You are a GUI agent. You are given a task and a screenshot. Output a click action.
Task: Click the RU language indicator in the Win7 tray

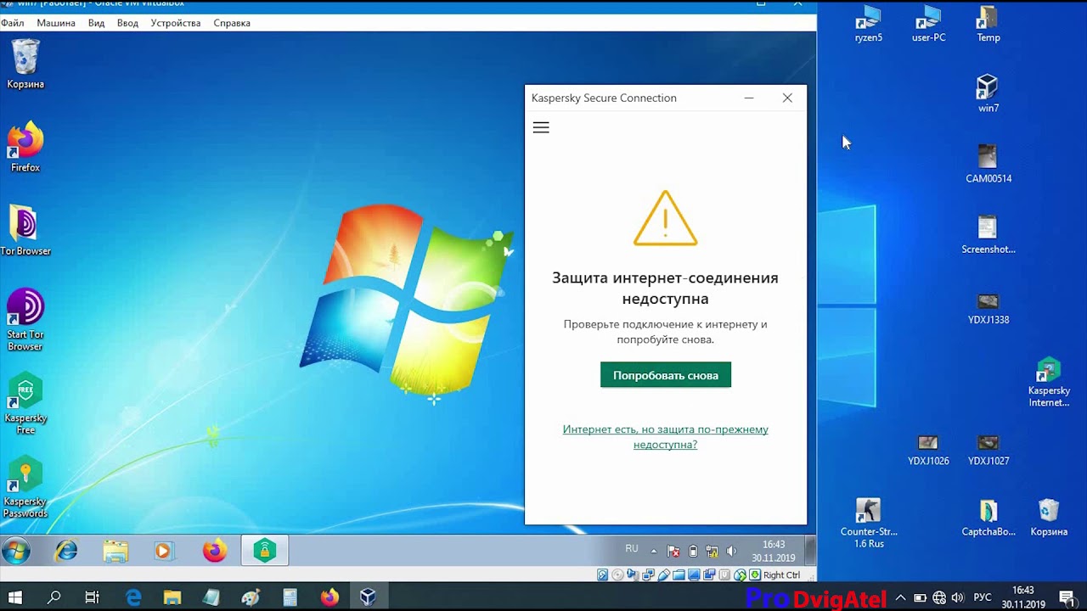click(632, 549)
